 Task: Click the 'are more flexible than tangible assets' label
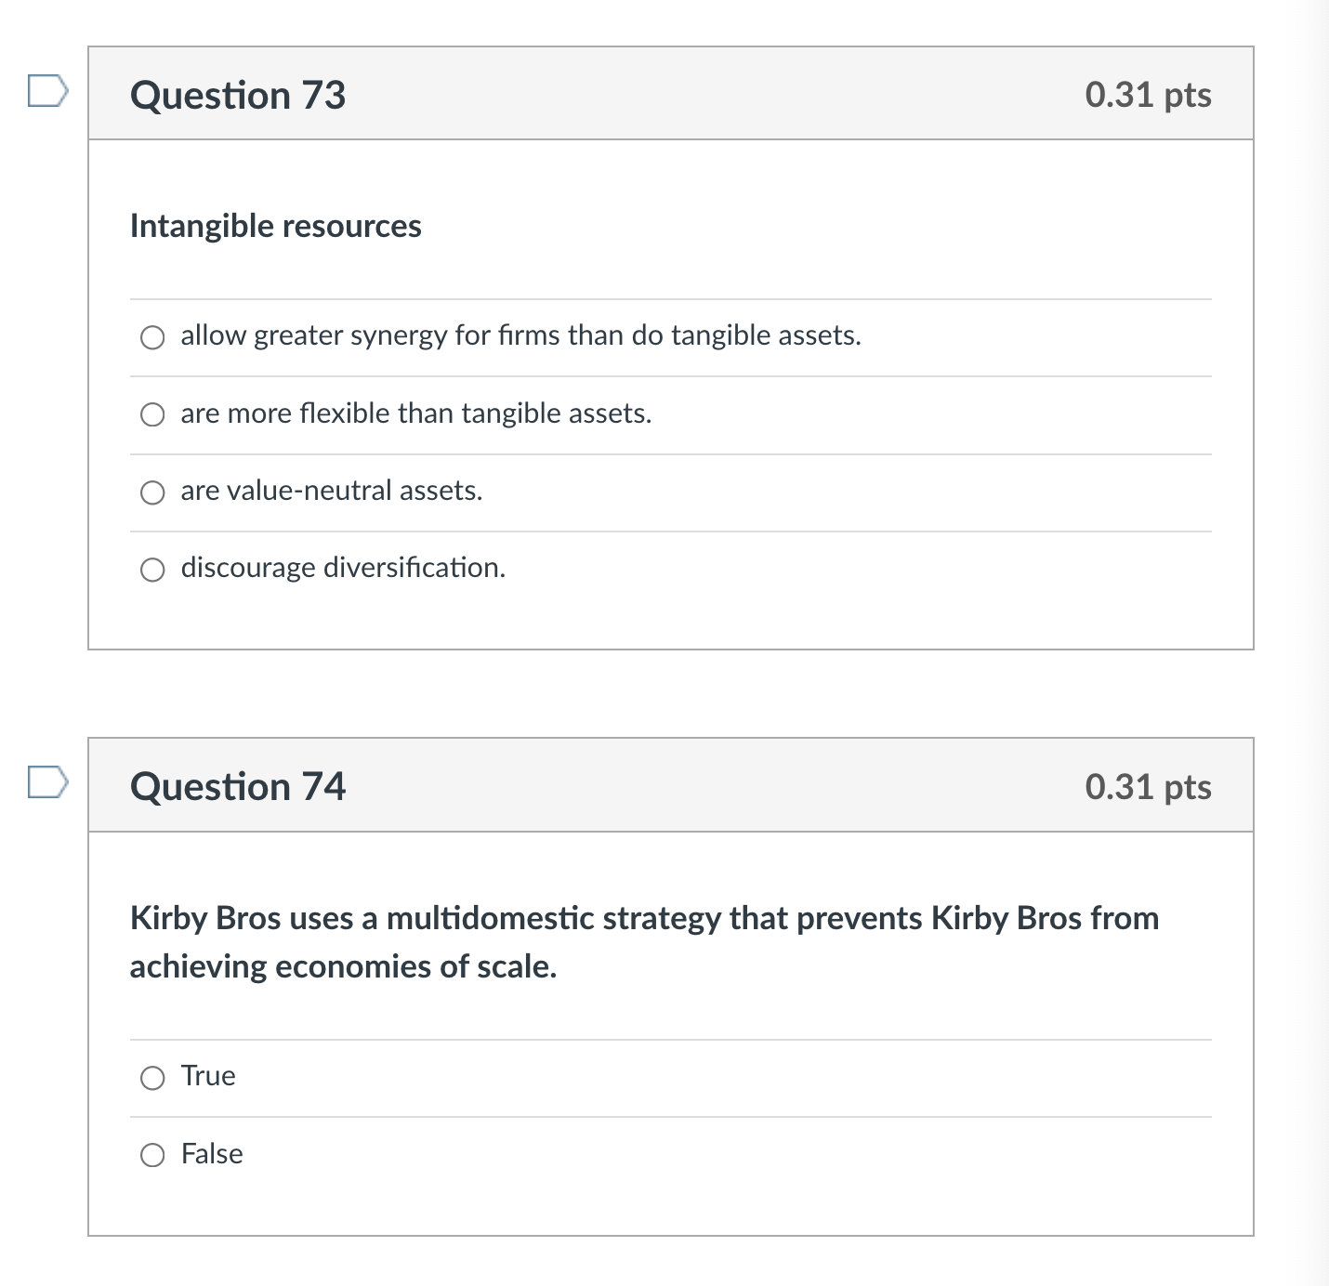tap(415, 413)
